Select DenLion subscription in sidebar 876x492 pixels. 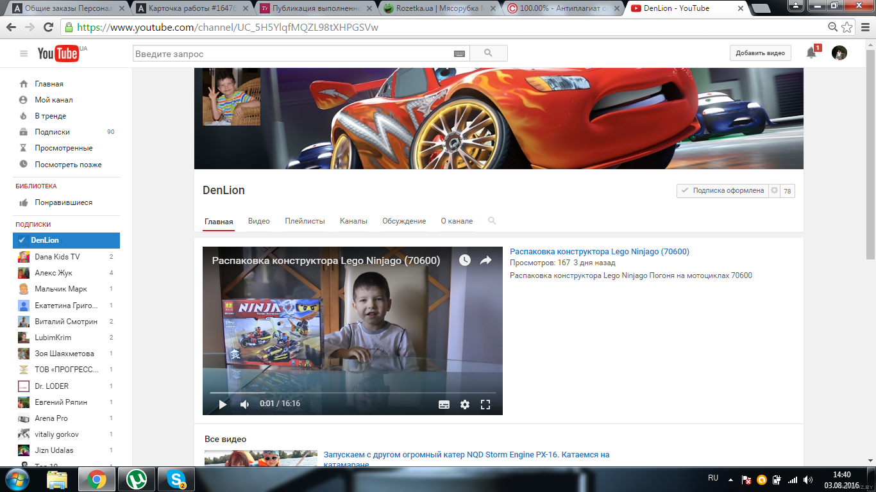66,240
